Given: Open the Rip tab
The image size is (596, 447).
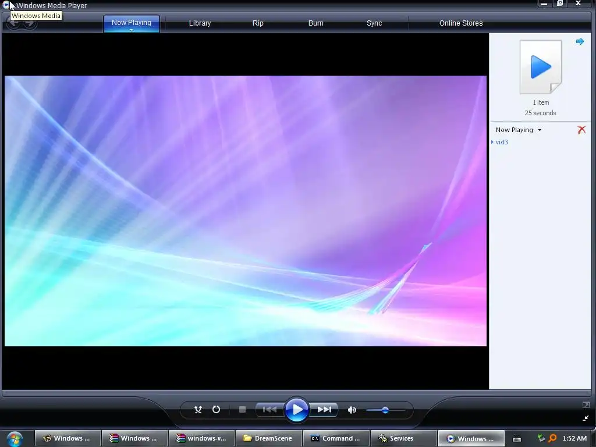Looking at the screenshot, I should [x=258, y=23].
